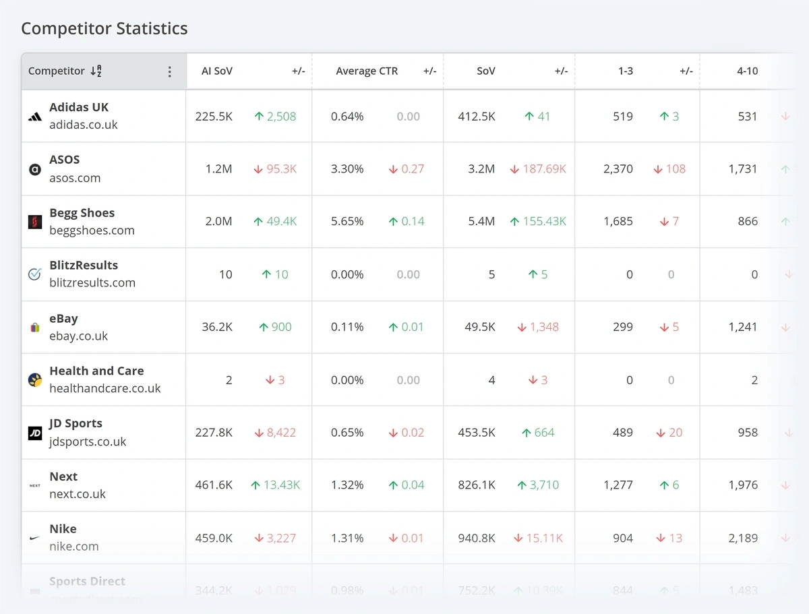Sort by the SoV column header
The width and height of the screenshot is (809, 614).
pos(486,71)
